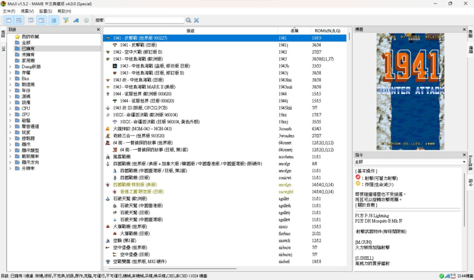Expand the CPU folder

click(10, 108)
